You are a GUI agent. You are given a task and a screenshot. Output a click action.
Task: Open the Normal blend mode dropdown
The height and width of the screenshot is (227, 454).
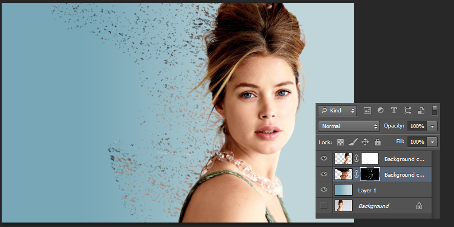click(349, 126)
